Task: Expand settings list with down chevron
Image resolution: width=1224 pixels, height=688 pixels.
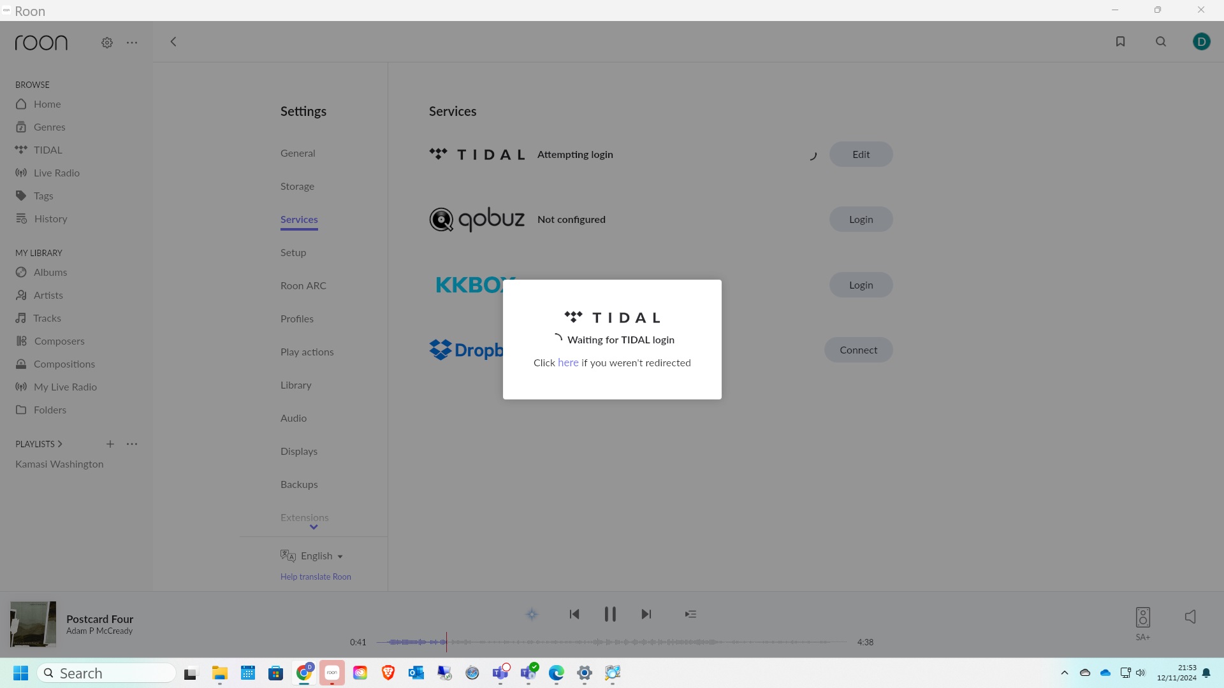Action: coord(314,527)
